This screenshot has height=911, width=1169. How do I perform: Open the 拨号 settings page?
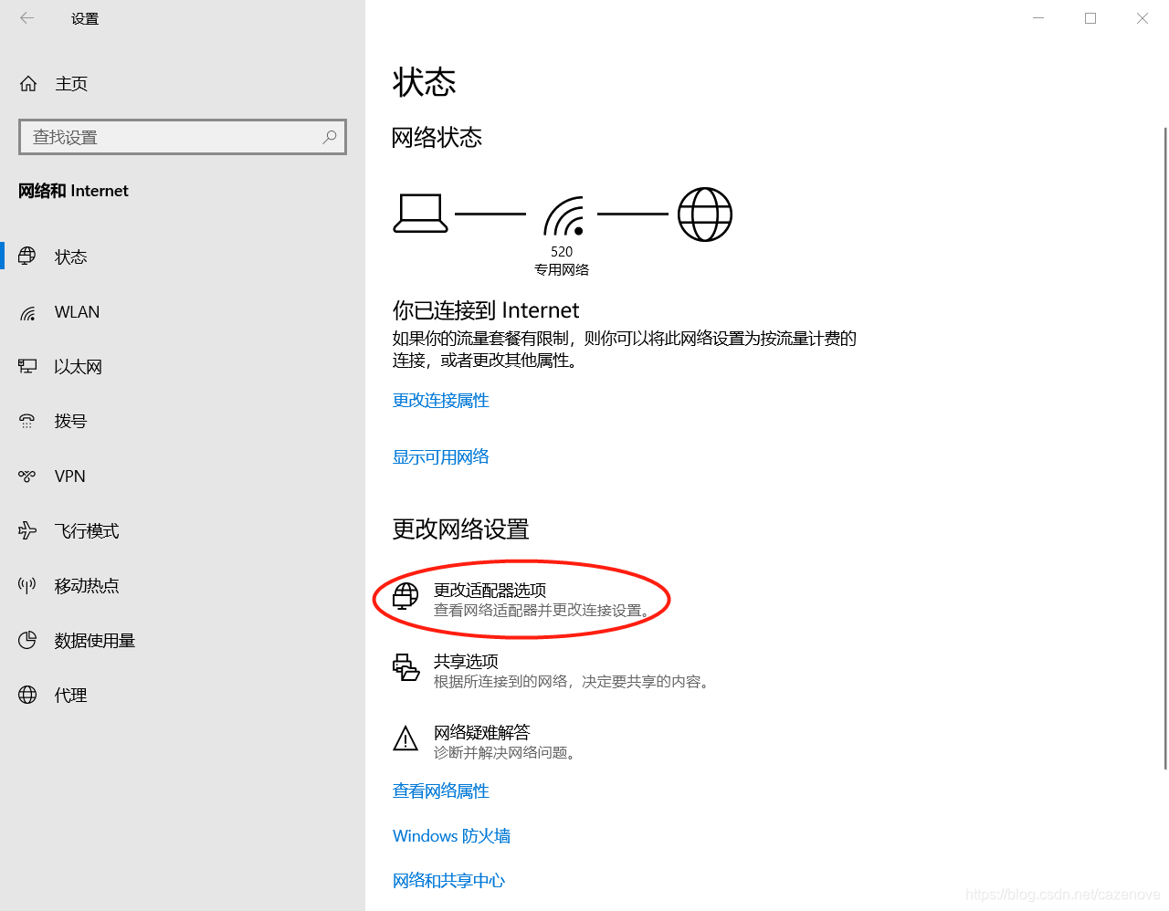(x=183, y=422)
